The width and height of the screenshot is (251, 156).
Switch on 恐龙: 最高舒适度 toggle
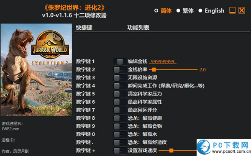point(120,143)
